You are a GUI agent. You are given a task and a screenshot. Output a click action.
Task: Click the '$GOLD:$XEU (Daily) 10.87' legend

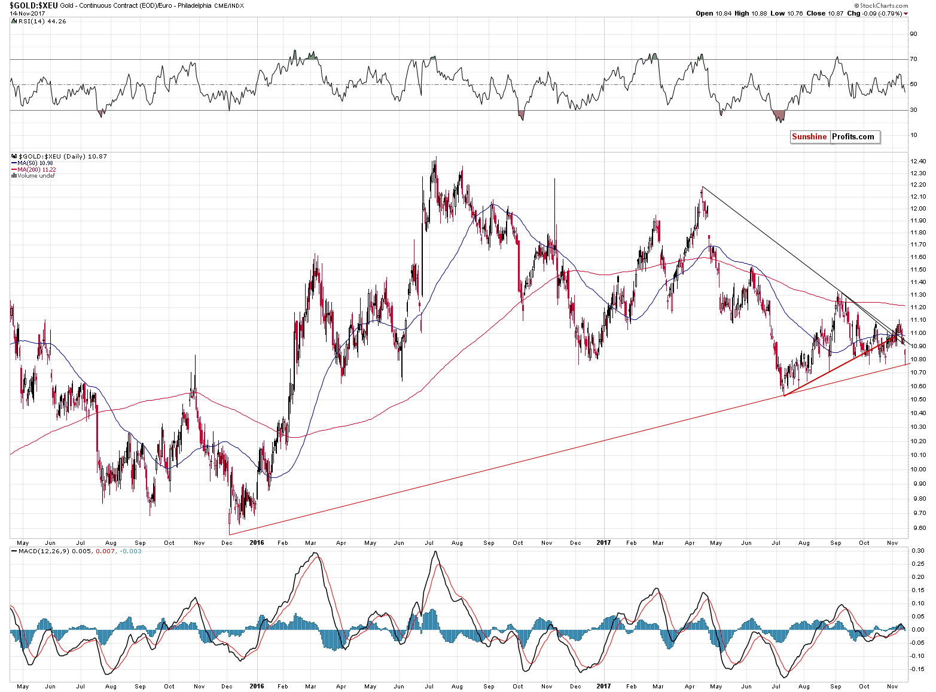click(x=62, y=156)
